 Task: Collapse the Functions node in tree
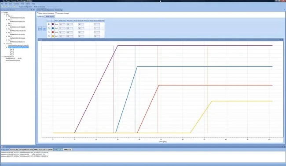[4, 43]
